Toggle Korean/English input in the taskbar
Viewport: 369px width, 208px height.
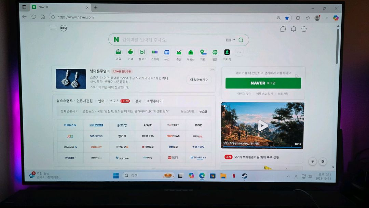coord(296,176)
